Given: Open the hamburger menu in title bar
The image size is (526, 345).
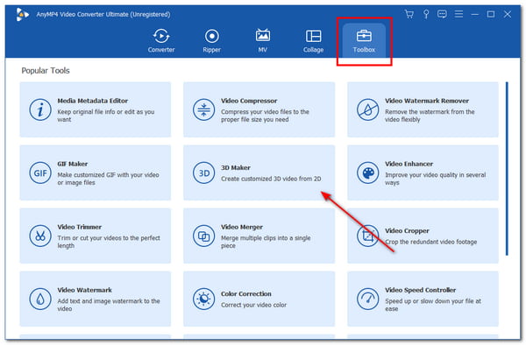Looking at the screenshot, I should [458, 14].
